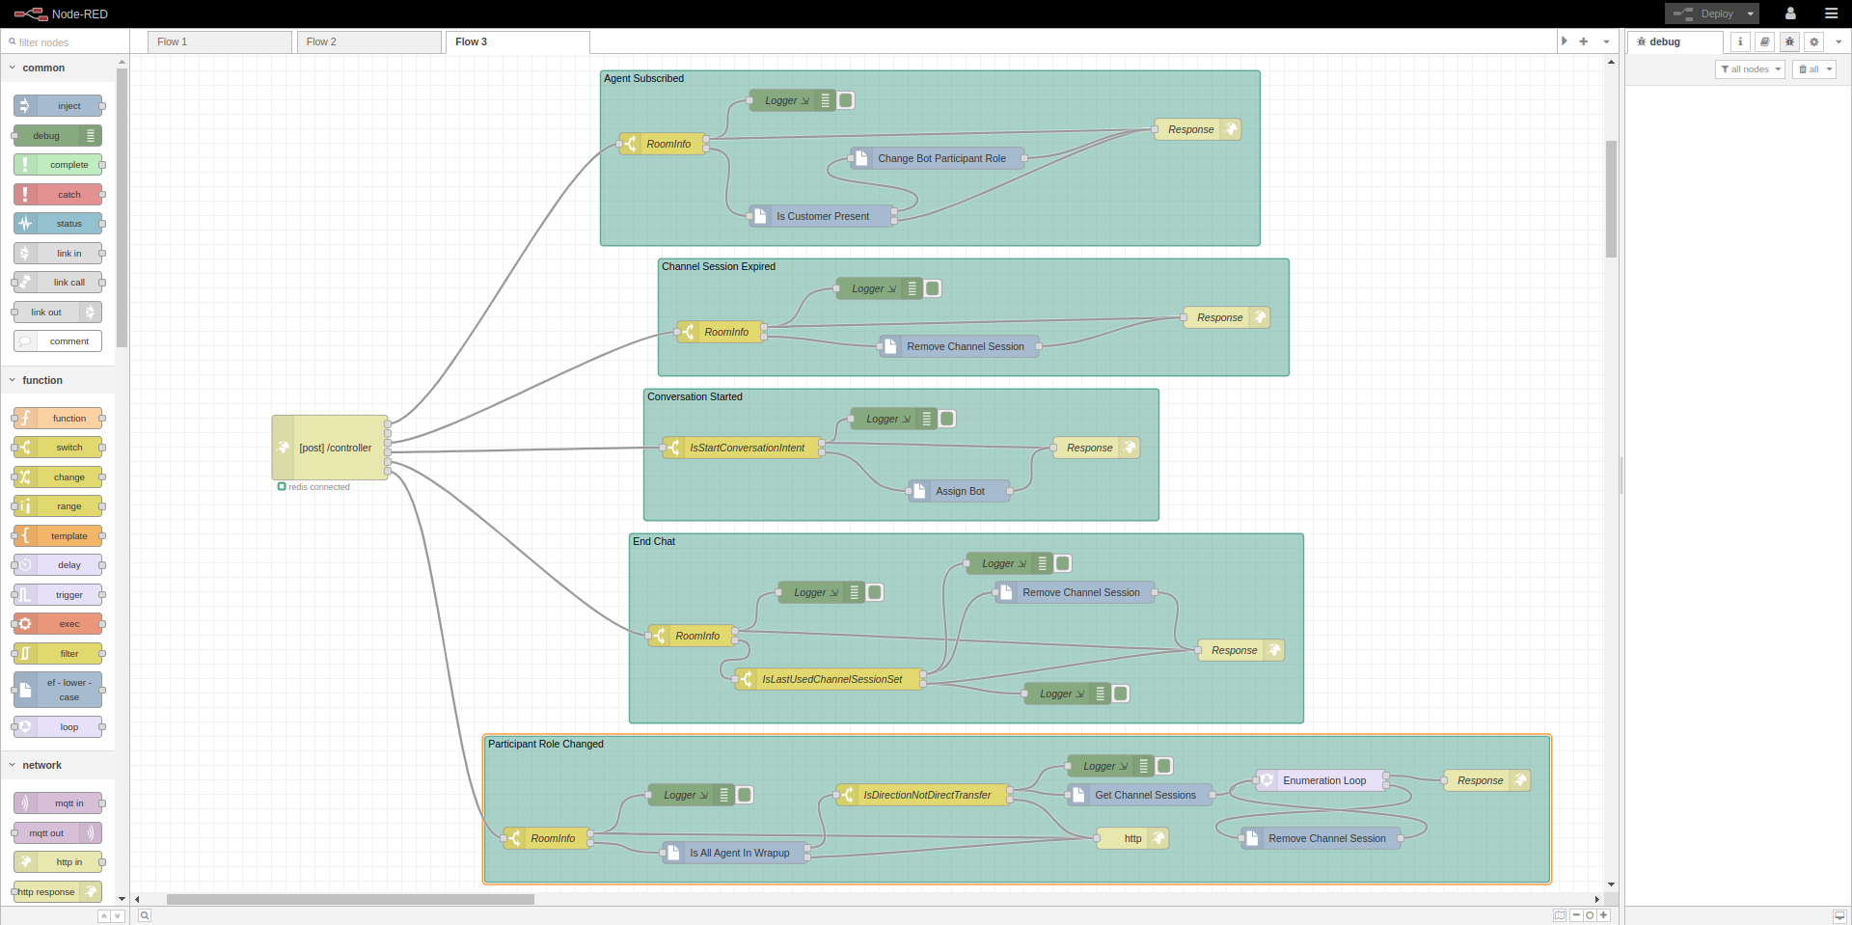1852x925 pixels.
Task: Open the help book icon near the debug tab
Action: click(x=1765, y=42)
